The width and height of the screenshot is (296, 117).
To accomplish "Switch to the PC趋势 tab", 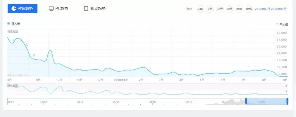I will click(59, 9).
